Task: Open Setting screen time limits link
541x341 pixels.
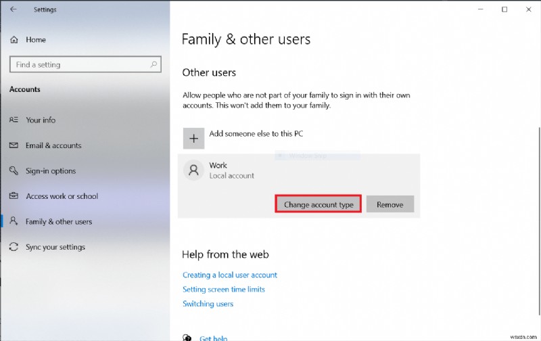Action: click(224, 289)
